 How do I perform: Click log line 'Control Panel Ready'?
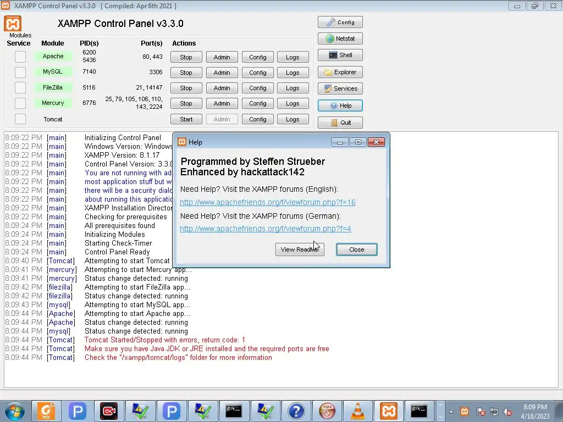point(117,252)
